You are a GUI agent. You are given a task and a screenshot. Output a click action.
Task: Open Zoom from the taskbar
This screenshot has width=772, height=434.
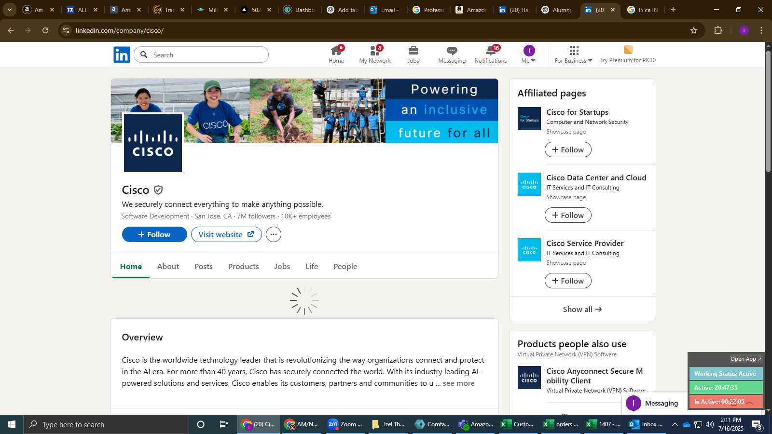point(345,424)
